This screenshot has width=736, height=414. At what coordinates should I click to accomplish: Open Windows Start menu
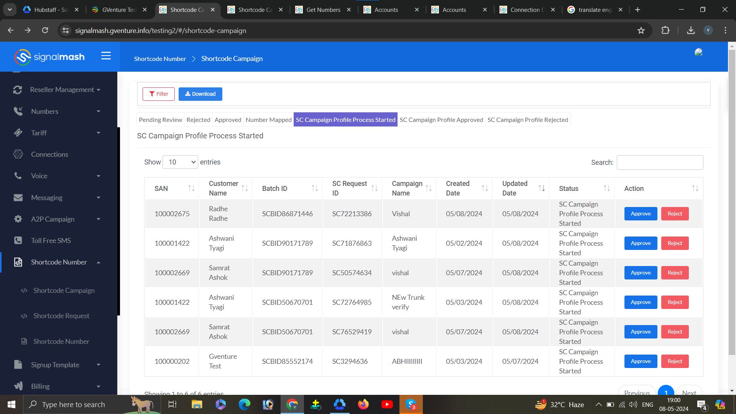click(x=11, y=404)
